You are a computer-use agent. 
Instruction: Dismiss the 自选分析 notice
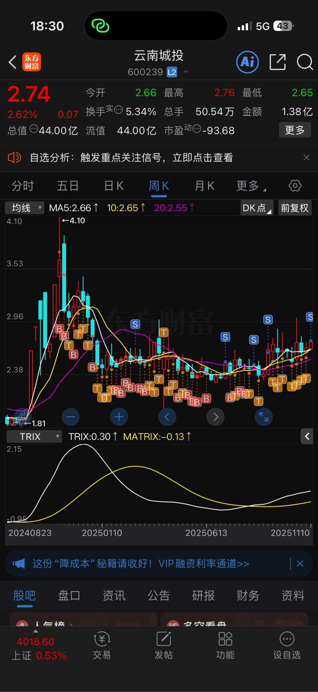306,157
